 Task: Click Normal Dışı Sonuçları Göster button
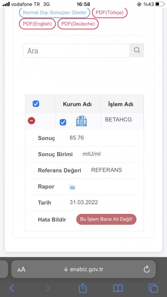pyautogui.click(x=55, y=13)
